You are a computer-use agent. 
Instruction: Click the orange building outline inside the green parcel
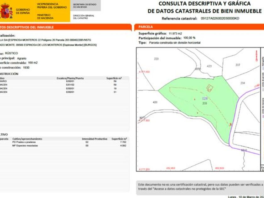(x=210, y=88)
